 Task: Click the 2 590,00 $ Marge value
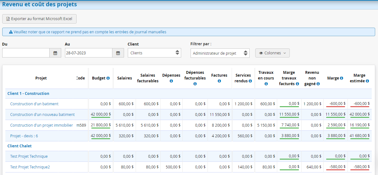(x=337, y=125)
